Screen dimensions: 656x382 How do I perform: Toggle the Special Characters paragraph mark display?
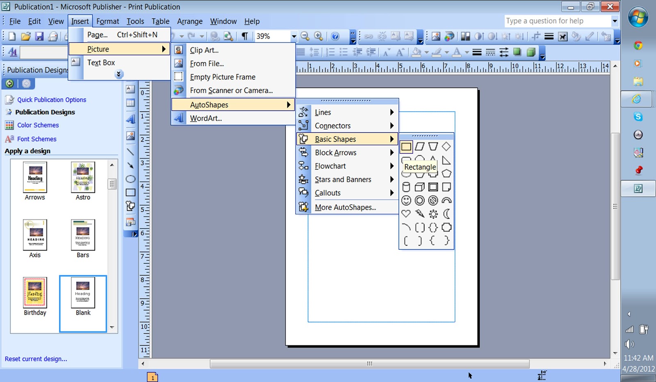coord(245,36)
